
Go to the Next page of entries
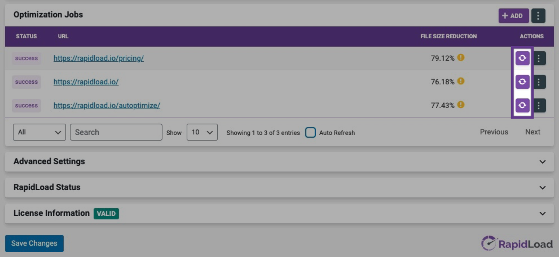(532, 132)
